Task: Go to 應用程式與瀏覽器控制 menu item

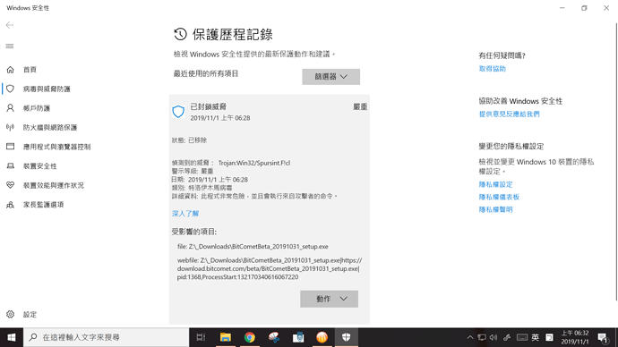Action: point(56,147)
